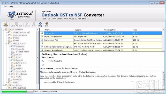Toggle the Finder folder checkbox
The height and width of the screenshot is (94, 166).
point(9,41)
